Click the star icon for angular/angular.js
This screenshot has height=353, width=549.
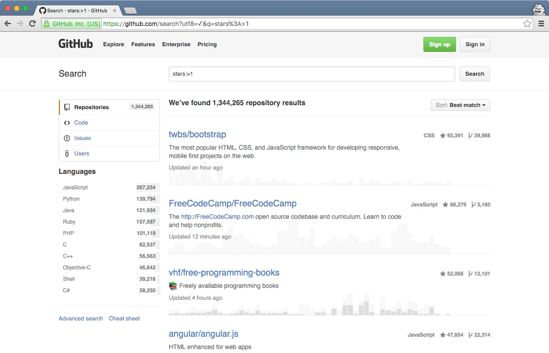coord(443,335)
